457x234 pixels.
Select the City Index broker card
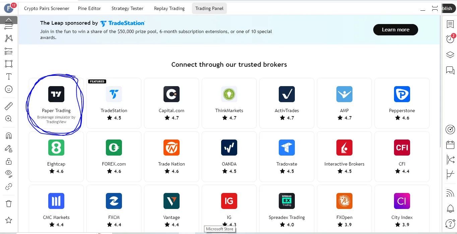pos(402,209)
